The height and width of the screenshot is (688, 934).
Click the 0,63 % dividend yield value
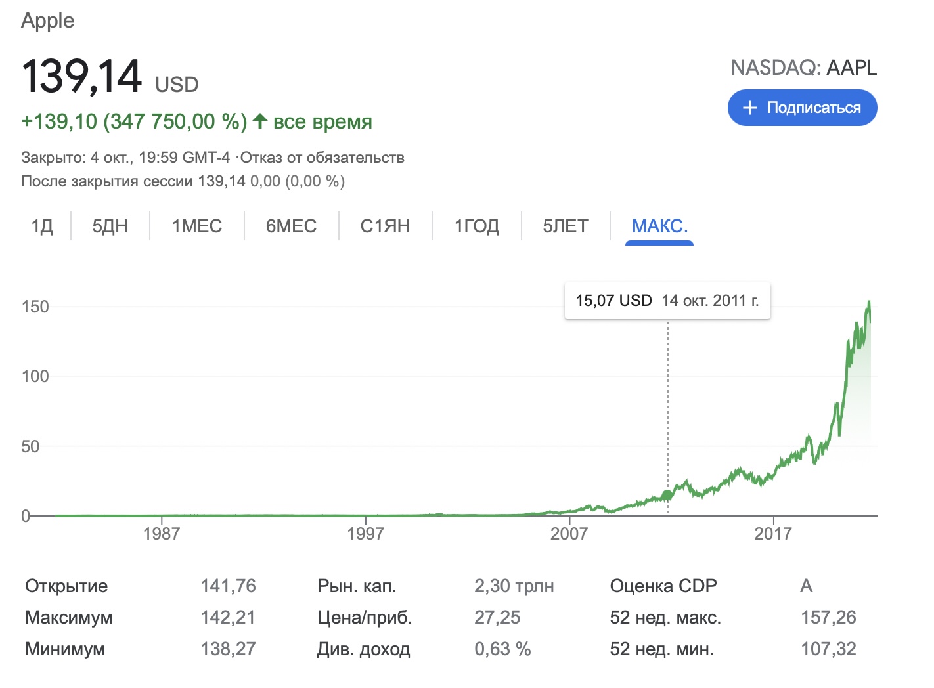tap(502, 649)
